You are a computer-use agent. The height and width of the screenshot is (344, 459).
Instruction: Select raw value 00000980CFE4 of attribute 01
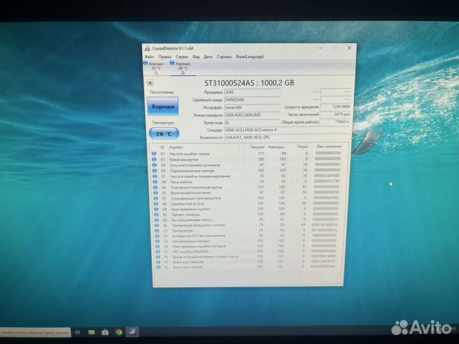tap(328, 153)
